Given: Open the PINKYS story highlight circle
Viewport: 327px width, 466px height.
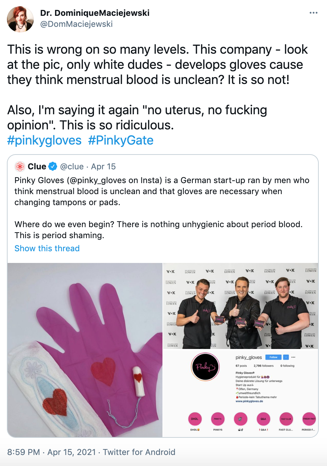Looking at the screenshot, I should coord(218,419).
